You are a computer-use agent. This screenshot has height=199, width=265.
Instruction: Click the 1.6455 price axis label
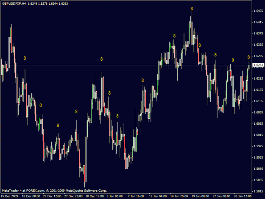[258, 11]
